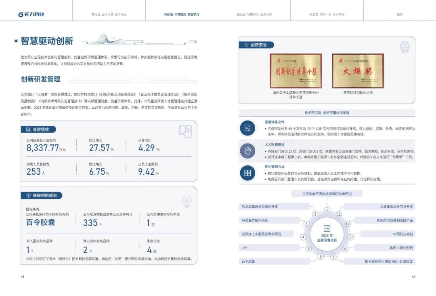
Task: Open the 佐社会 header section tab
Action: click(254, 14)
